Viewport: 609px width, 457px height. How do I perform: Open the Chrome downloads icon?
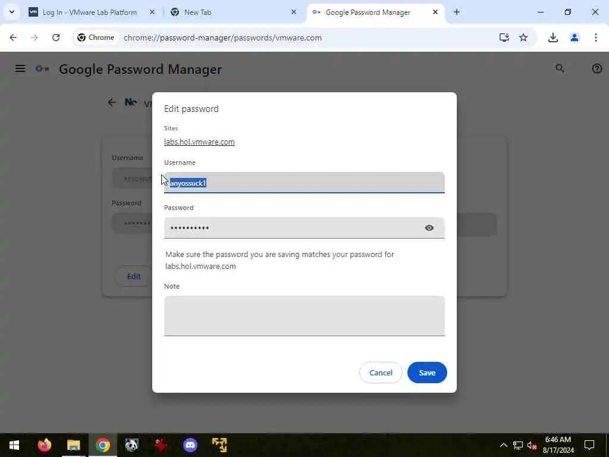[x=553, y=37]
